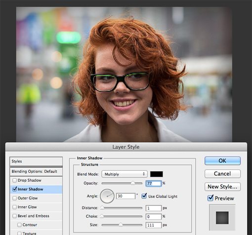
Task: Uncheck the Inner Shadow checkbox
Action: 15,189
